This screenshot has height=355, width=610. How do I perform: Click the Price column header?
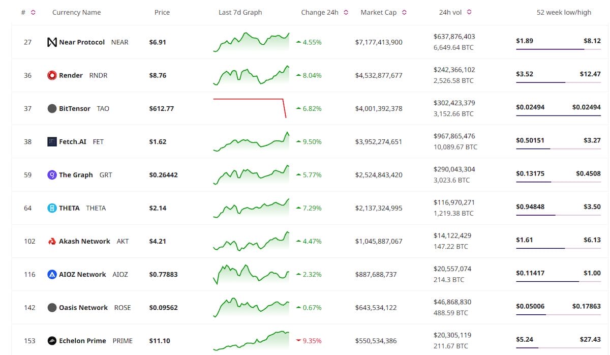coord(162,12)
